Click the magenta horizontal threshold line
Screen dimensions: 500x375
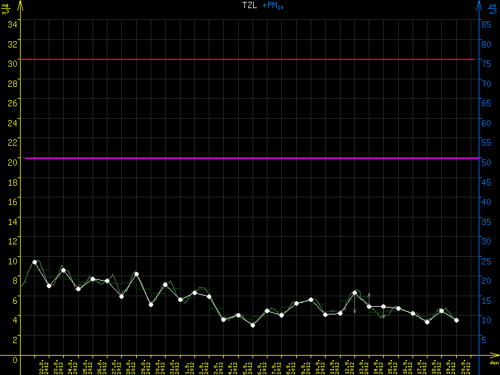click(250, 158)
